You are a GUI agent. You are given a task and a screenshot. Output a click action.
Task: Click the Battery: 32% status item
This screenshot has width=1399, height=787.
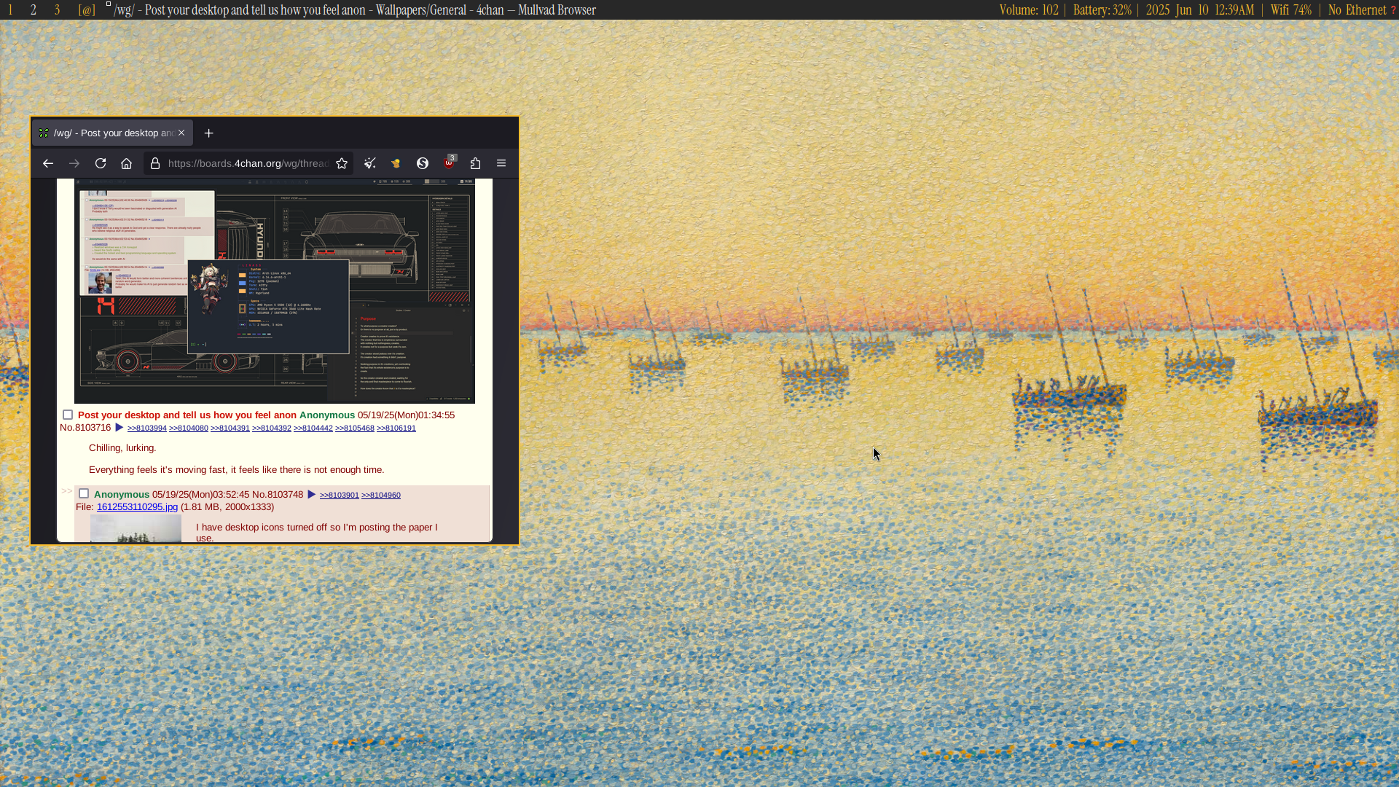coord(1102,10)
